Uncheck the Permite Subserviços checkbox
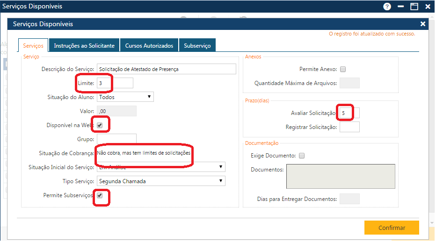The width and height of the screenshot is (436, 243). point(100,196)
